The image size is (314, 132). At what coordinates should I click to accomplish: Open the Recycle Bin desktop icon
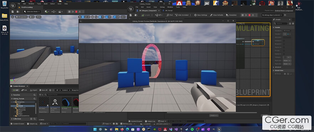[4, 5]
